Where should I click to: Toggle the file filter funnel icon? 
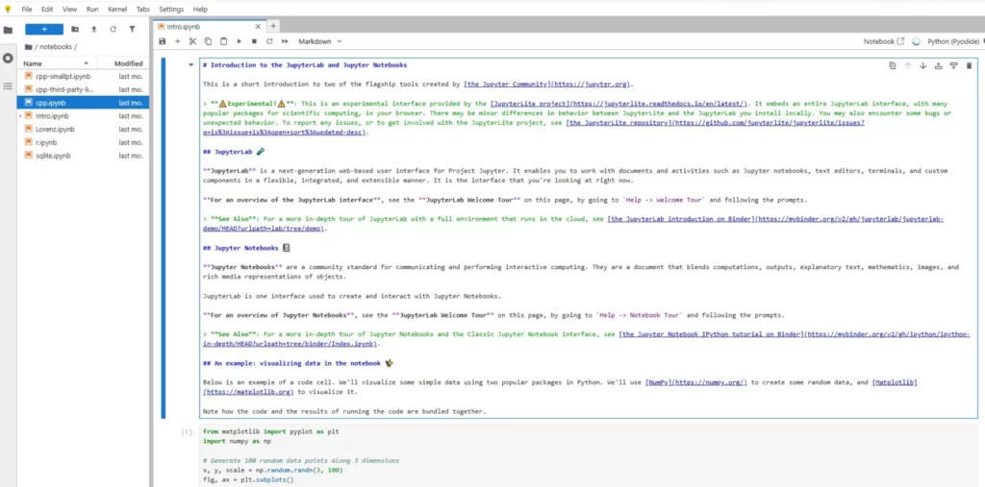tap(132, 29)
